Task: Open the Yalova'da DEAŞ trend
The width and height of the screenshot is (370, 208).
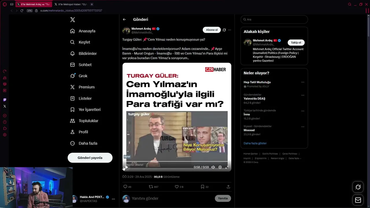Action: pos(254,99)
